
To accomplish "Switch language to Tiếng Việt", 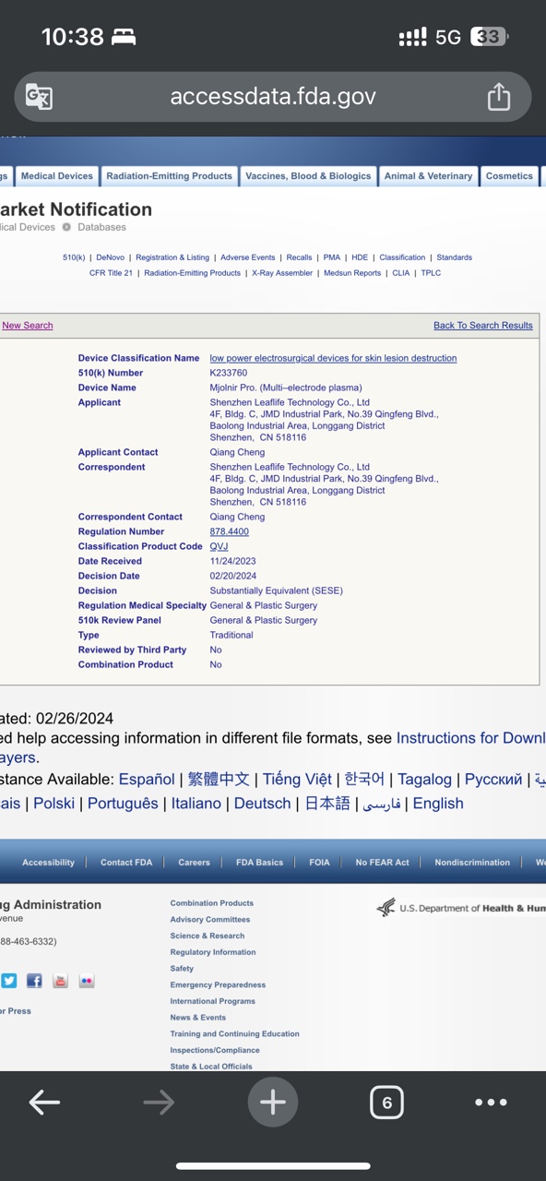I will click(x=297, y=780).
